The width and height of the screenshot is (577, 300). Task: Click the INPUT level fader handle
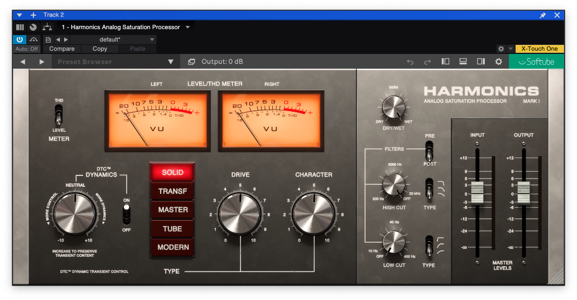click(x=477, y=193)
